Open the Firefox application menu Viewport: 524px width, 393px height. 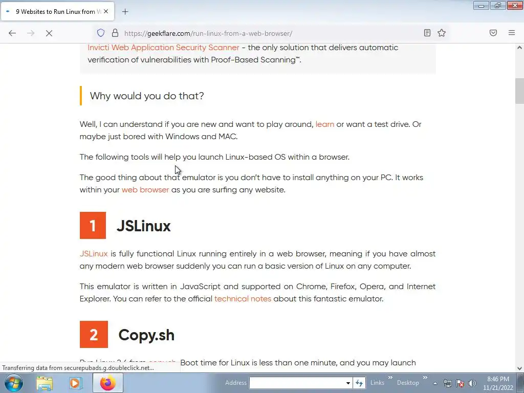click(x=512, y=33)
